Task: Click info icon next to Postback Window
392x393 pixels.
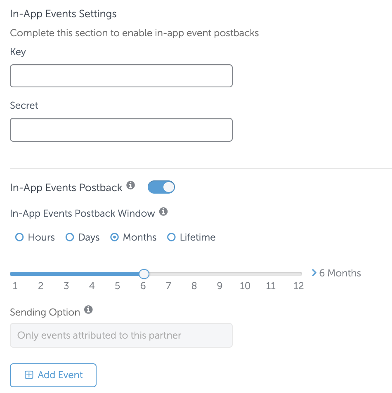Action: [163, 212]
